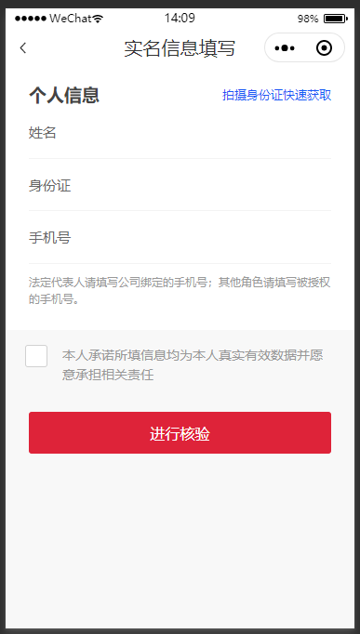Click the 实名信息填写 page title
The width and height of the screenshot is (360, 634).
tap(180, 48)
